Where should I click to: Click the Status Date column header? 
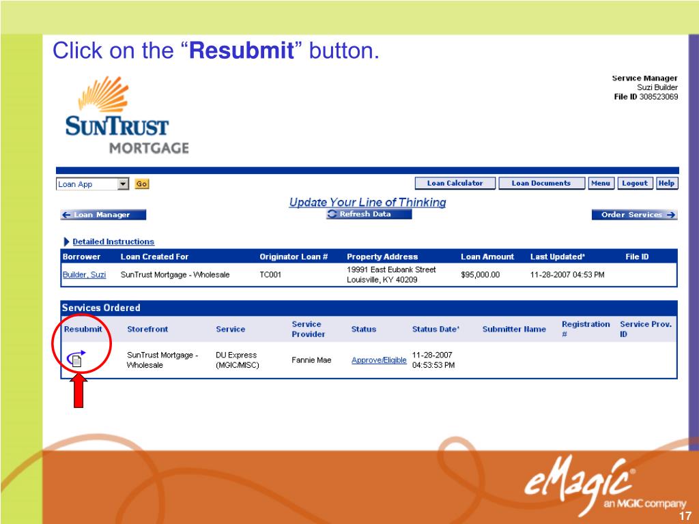coord(436,330)
